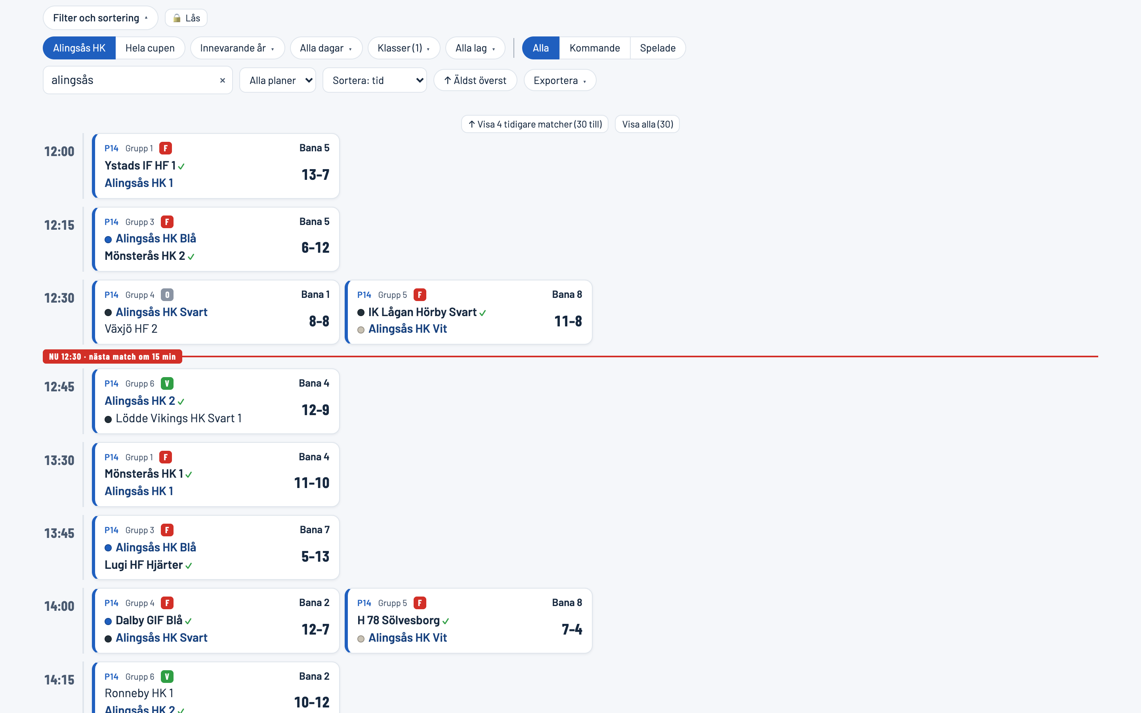Toggle the Lås lock button
The width and height of the screenshot is (1141, 713).
pyautogui.click(x=186, y=18)
